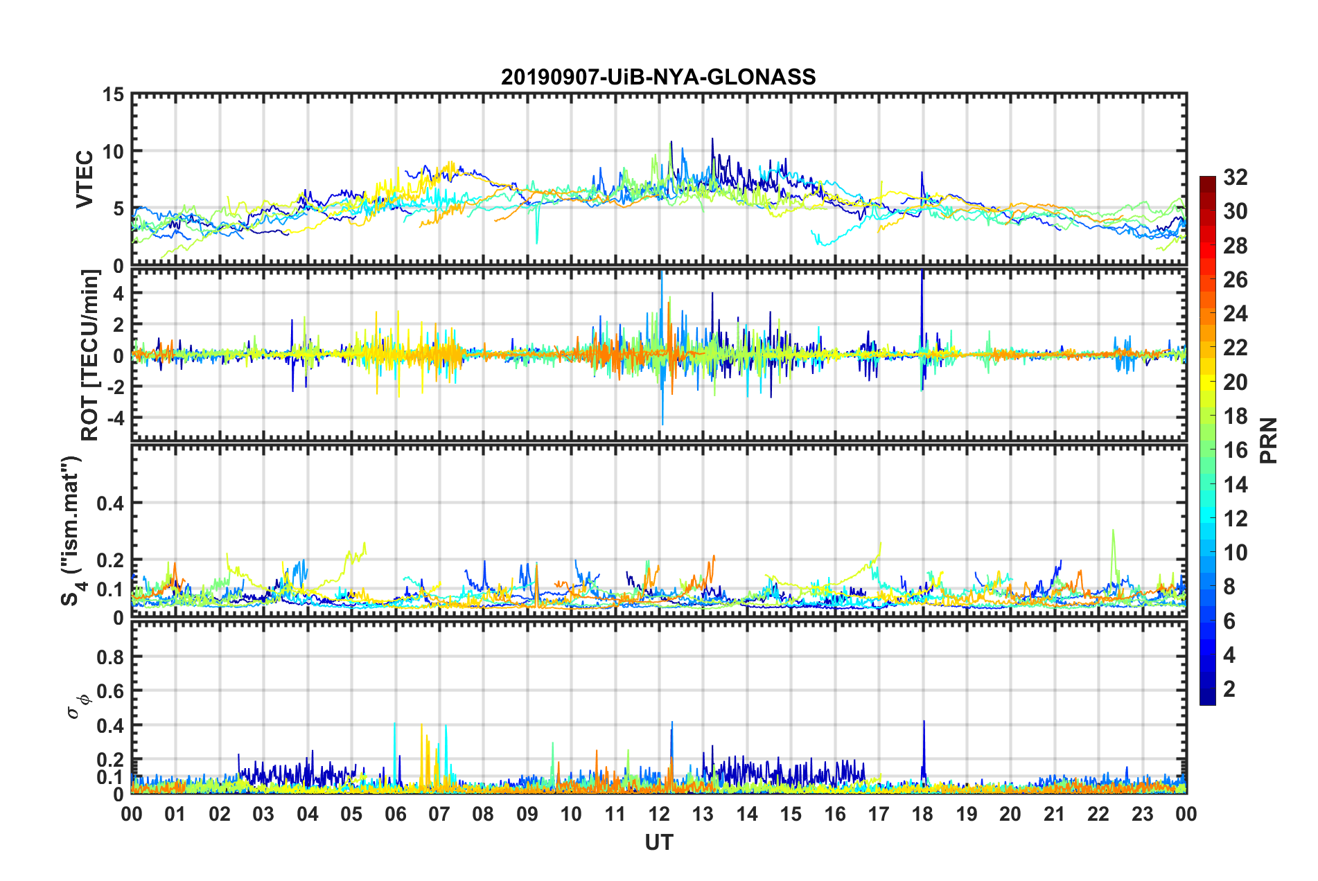The width and height of the screenshot is (1318, 881).
Task: Select the VTEC y-axis label
Action: (85, 179)
